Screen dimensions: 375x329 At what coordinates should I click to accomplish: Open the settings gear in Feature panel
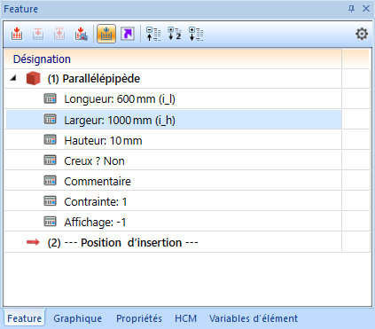(x=362, y=34)
